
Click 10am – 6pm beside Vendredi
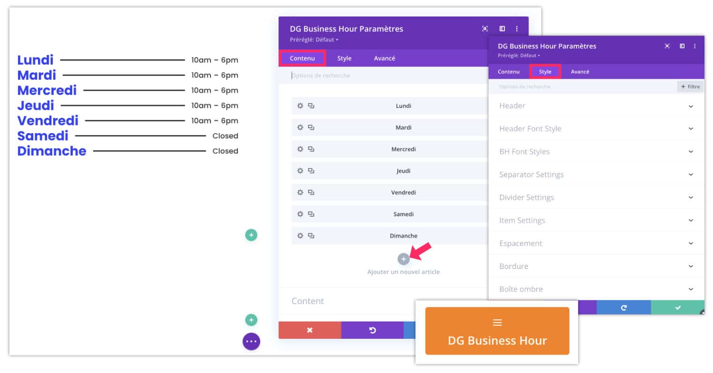(x=215, y=121)
